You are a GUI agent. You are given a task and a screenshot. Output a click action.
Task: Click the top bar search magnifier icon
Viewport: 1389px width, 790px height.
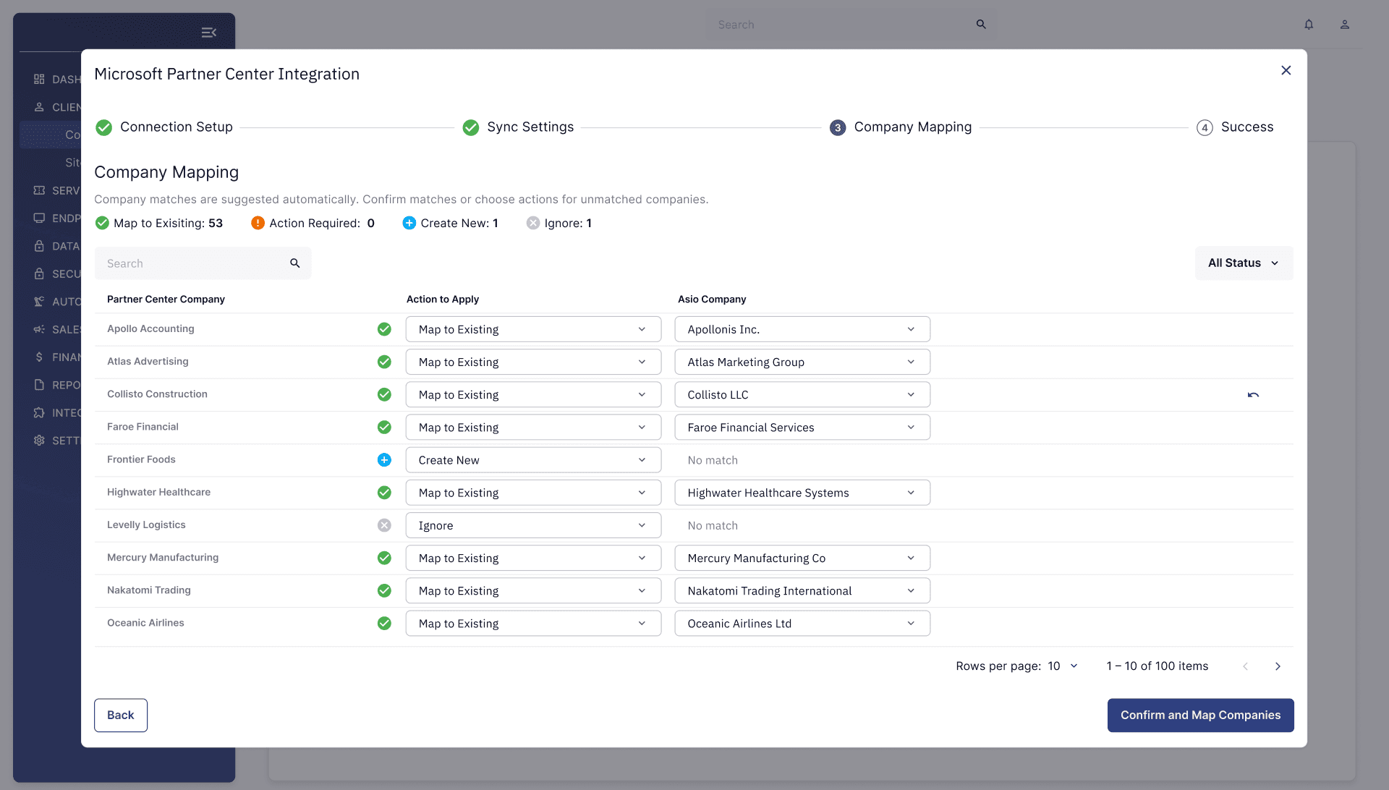[981, 25]
